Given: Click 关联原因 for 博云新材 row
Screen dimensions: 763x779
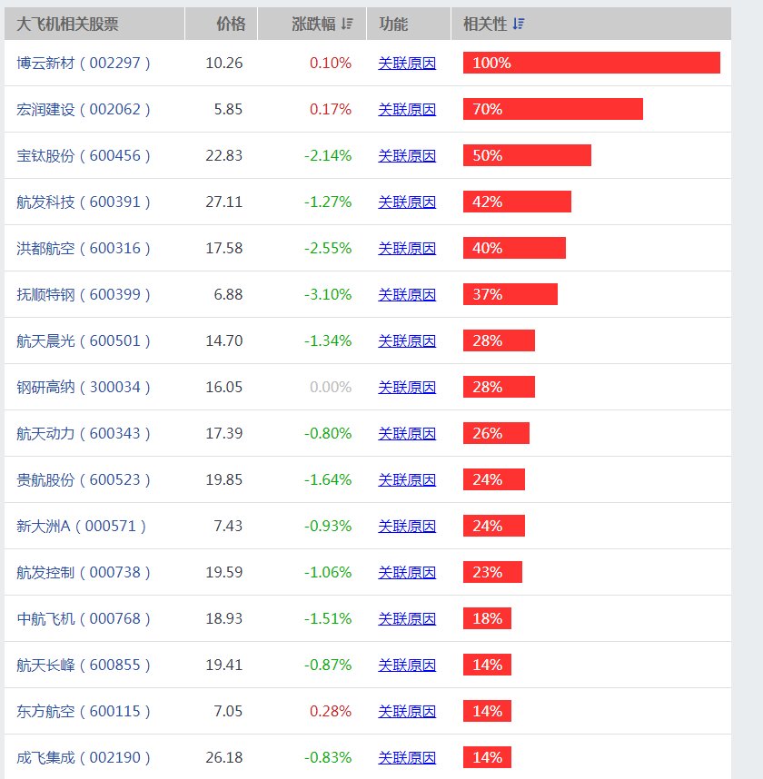Looking at the screenshot, I should click(x=406, y=63).
